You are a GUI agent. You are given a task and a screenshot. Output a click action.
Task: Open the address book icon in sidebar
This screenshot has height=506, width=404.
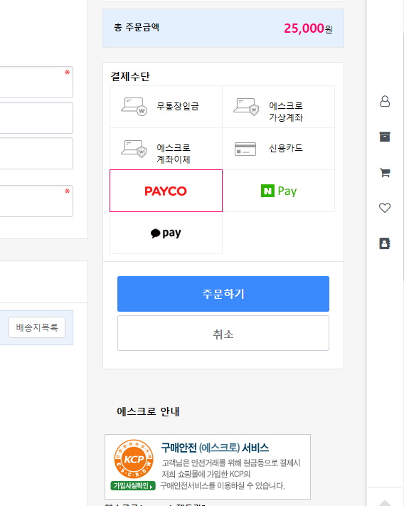tap(385, 243)
